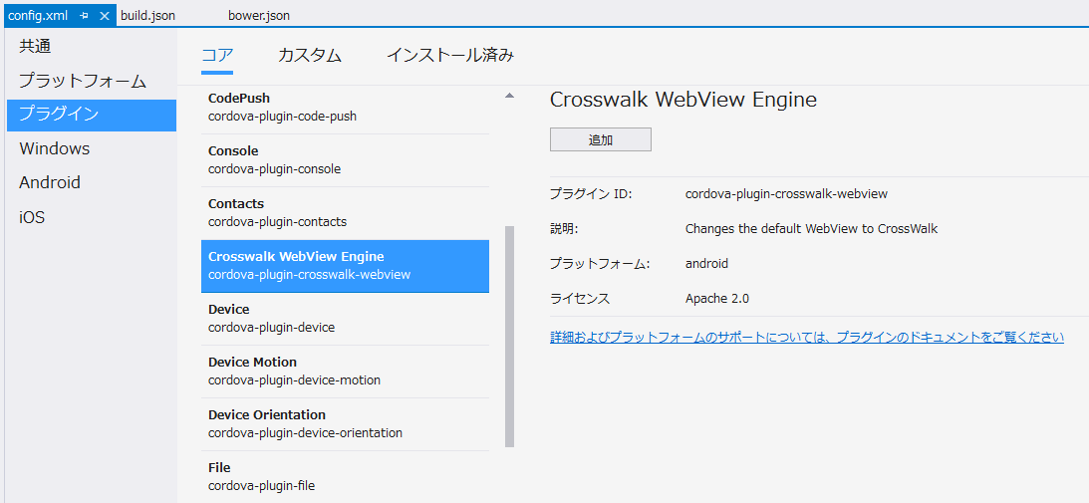Open the bower.json tab
Screen dimensions: 1089x503
(x=259, y=16)
